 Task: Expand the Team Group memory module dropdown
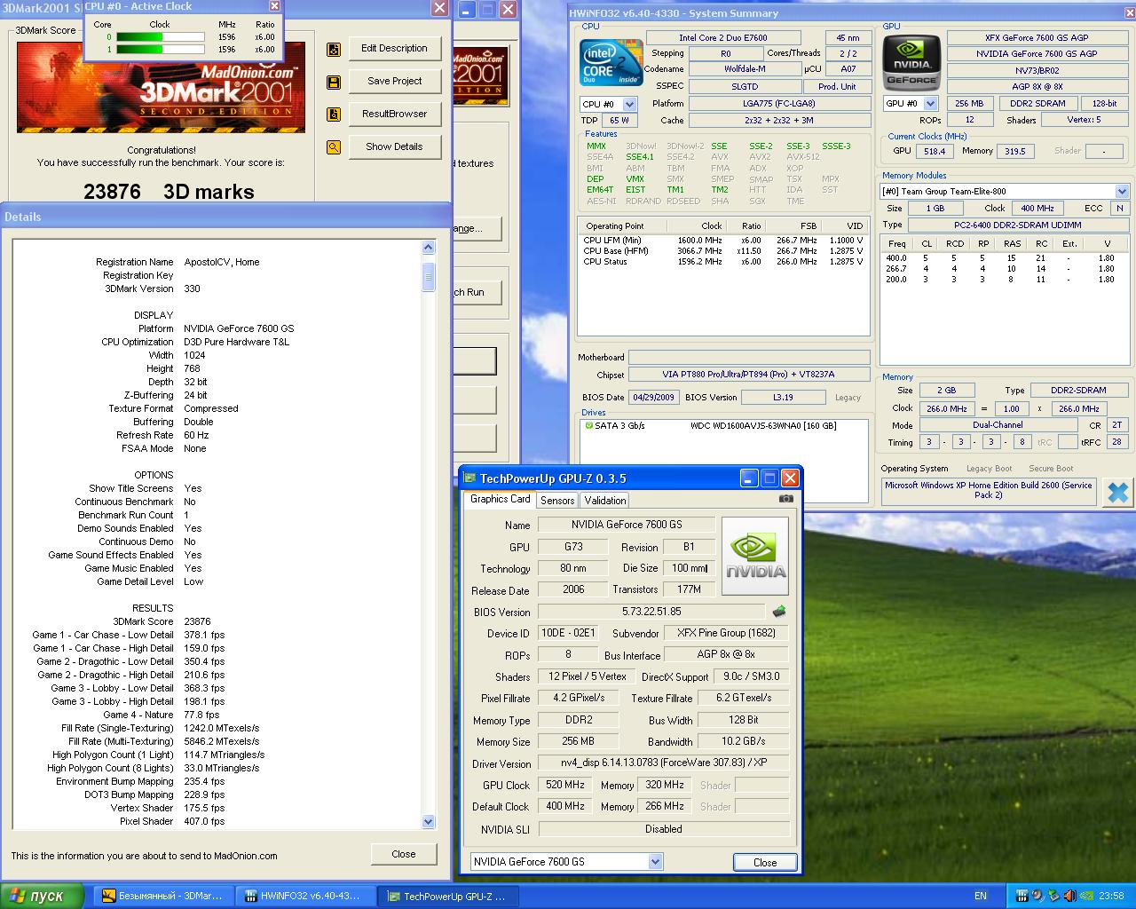click(1122, 192)
